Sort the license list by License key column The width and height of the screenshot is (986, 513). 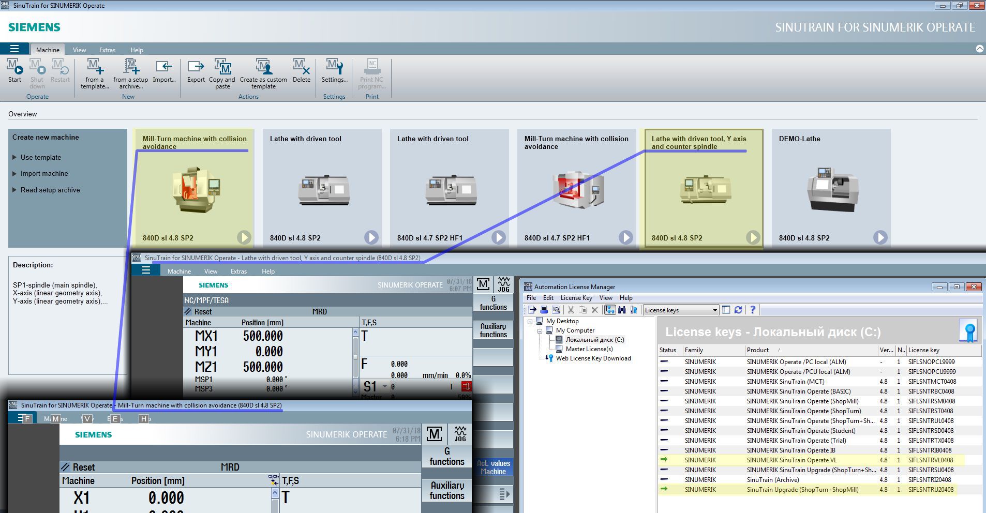(944, 350)
